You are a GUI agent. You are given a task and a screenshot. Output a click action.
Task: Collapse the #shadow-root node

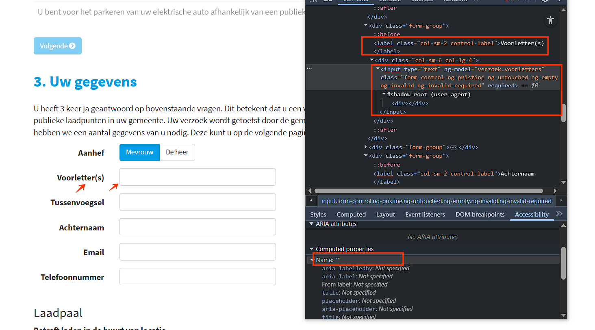pyautogui.click(x=384, y=94)
